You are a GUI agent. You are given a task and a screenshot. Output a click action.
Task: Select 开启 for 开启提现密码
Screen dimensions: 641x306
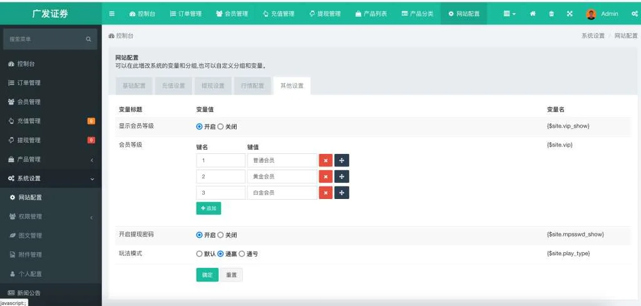point(199,235)
